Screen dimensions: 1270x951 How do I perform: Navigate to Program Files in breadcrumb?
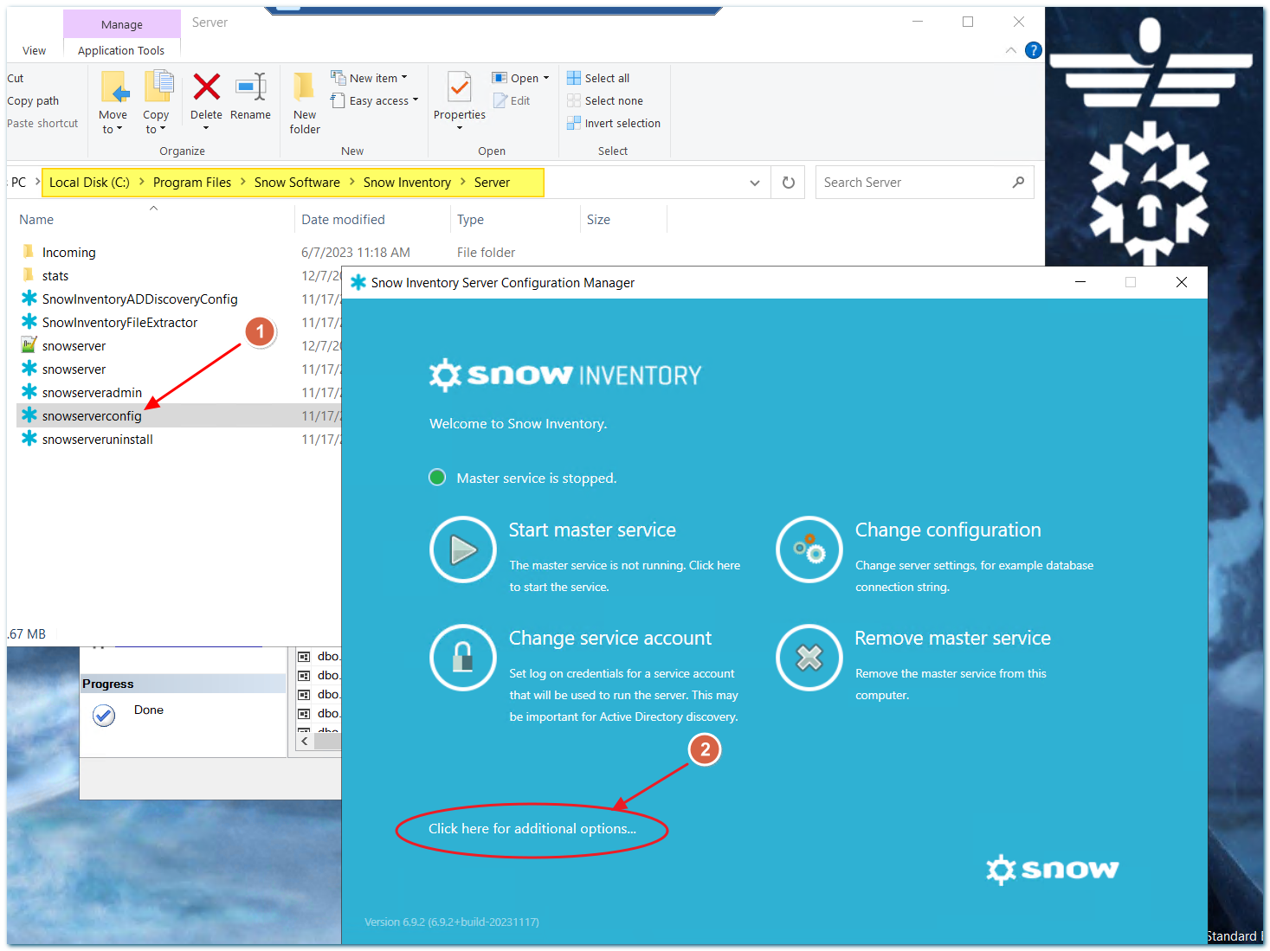tap(192, 183)
